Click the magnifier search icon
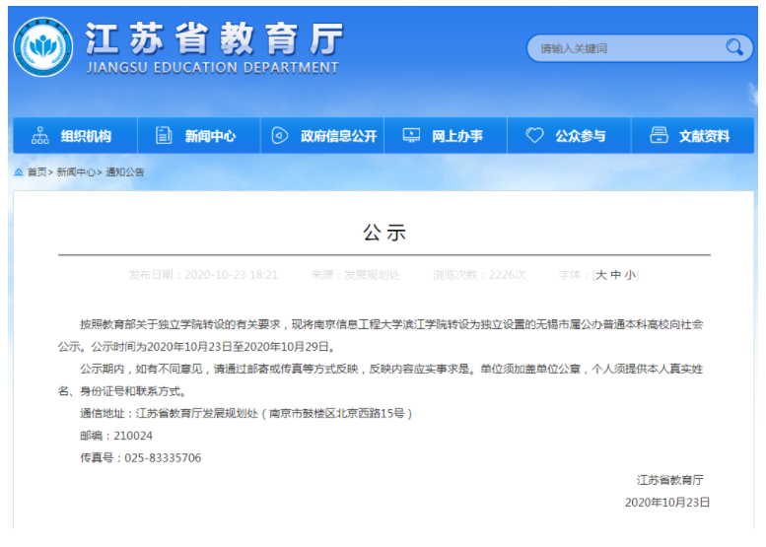 point(734,47)
